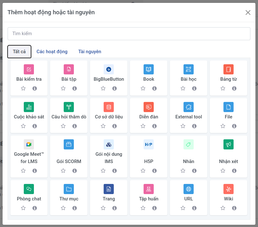Screen dimensions: 258x227
Task: Star Bài tập as a favorite
Action: [63, 88]
